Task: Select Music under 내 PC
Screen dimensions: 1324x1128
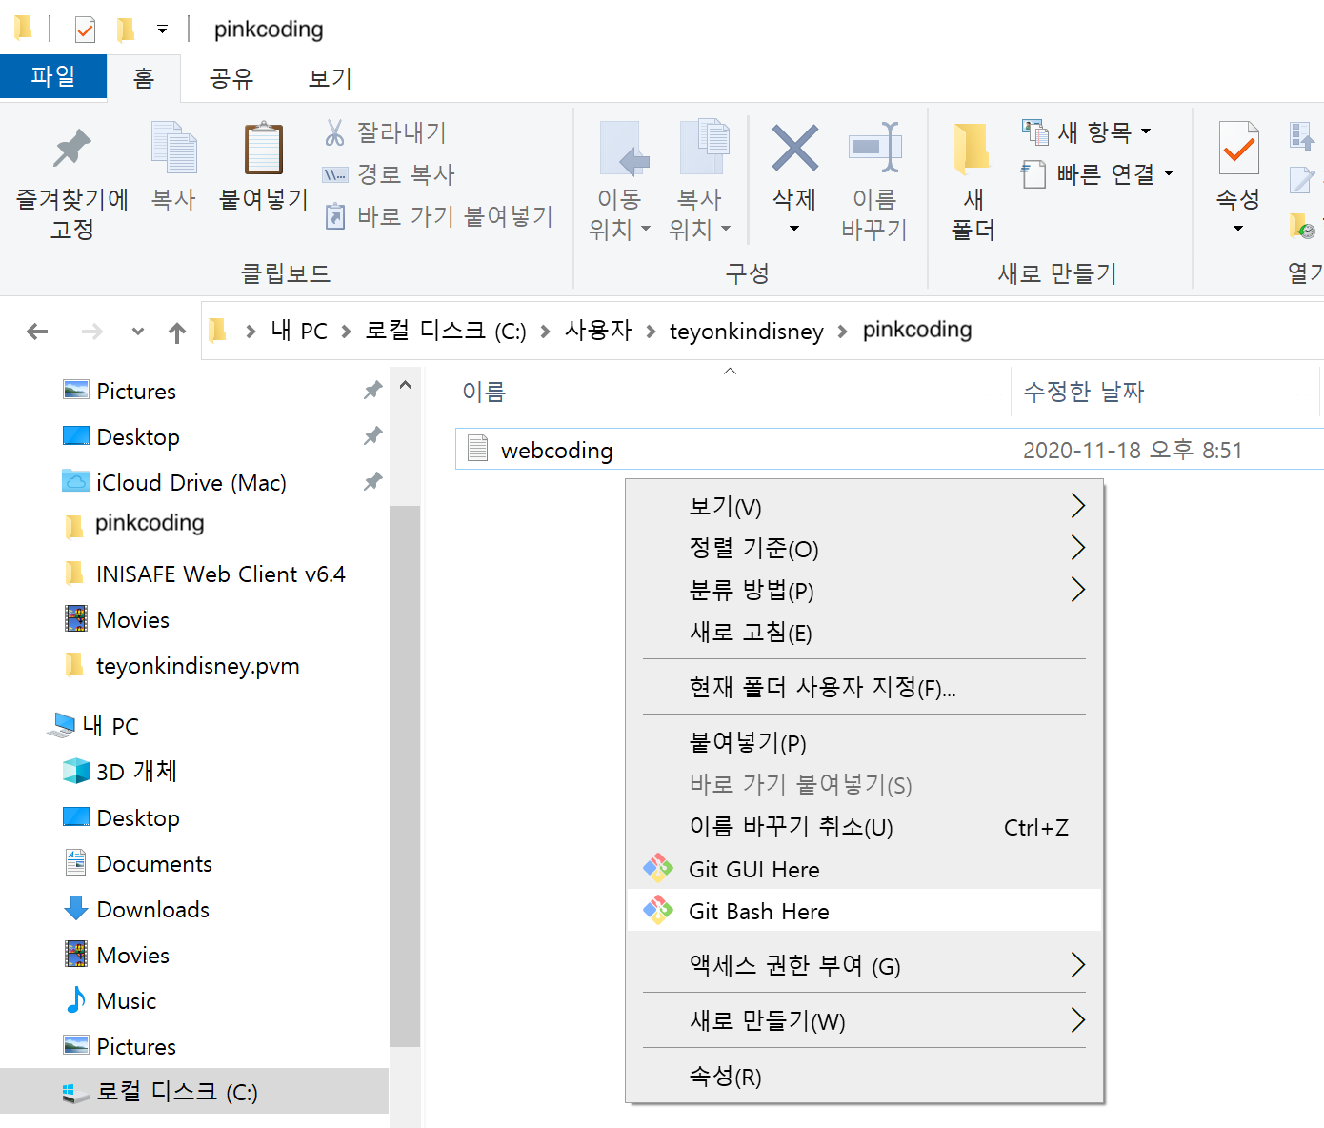Action: [x=126, y=1001]
